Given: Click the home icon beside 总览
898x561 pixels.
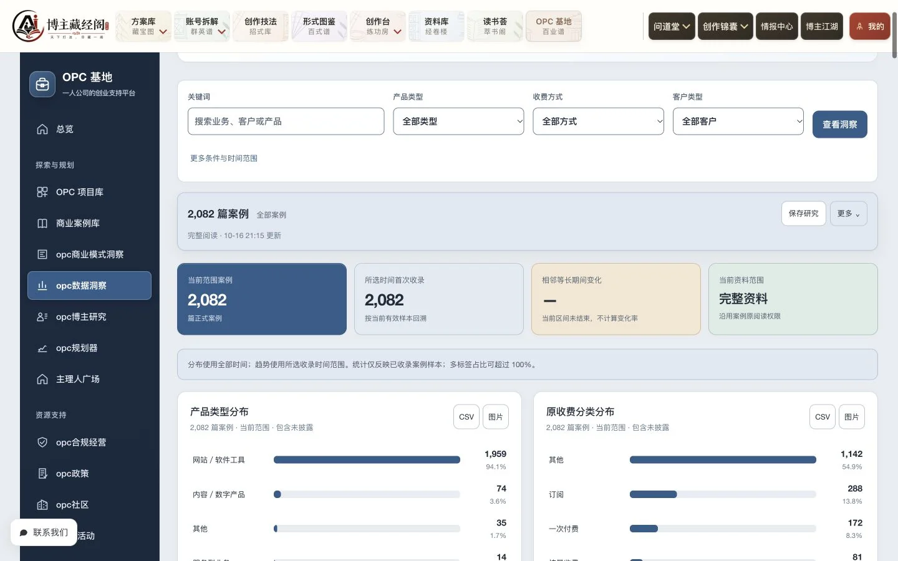Looking at the screenshot, I should tap(42, 129).
